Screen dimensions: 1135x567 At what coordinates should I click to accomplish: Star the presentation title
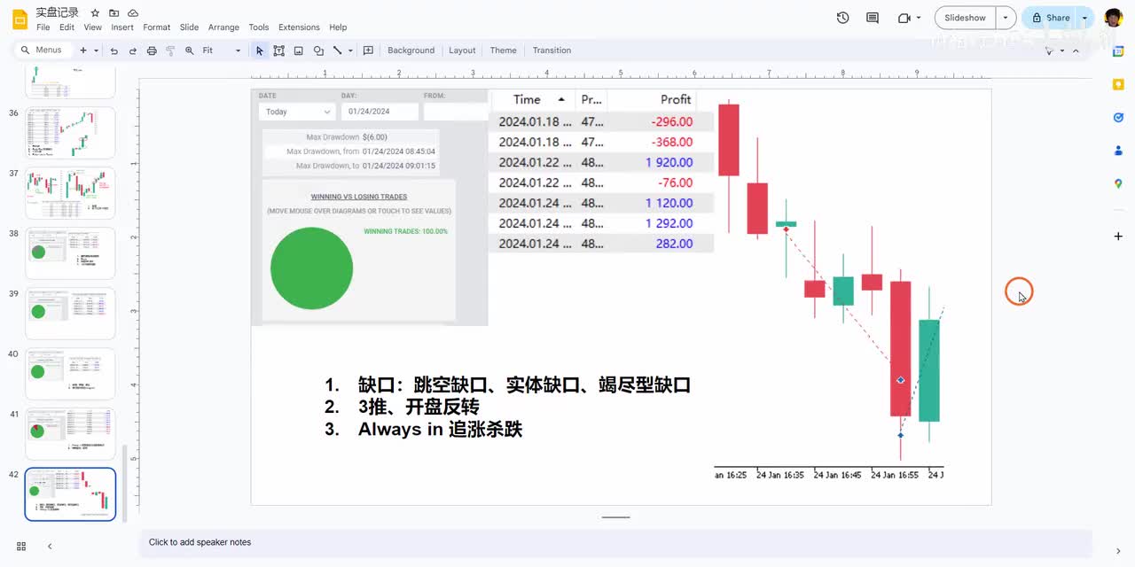tap(95, 13)
